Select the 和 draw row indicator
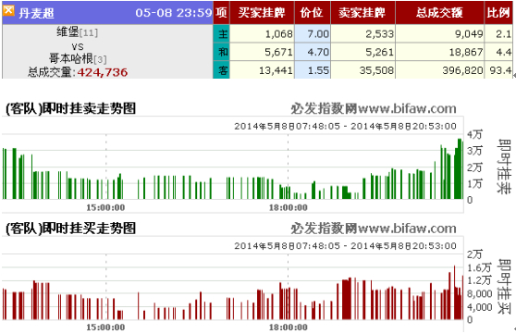This screenshot has height=334, width=516. coord(221,52)
